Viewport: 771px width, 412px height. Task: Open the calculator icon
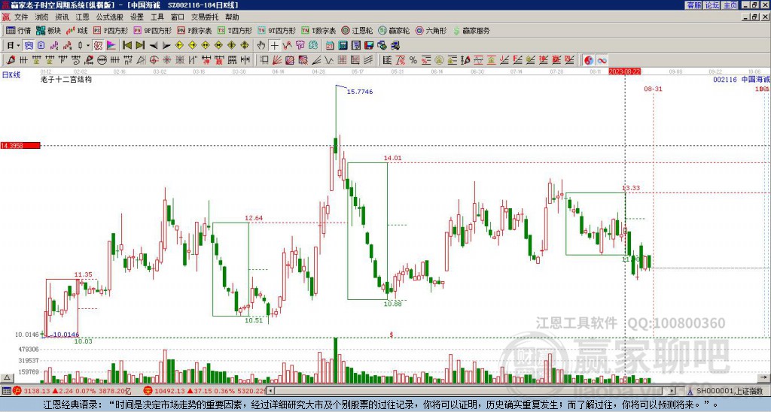pos(343,46)
